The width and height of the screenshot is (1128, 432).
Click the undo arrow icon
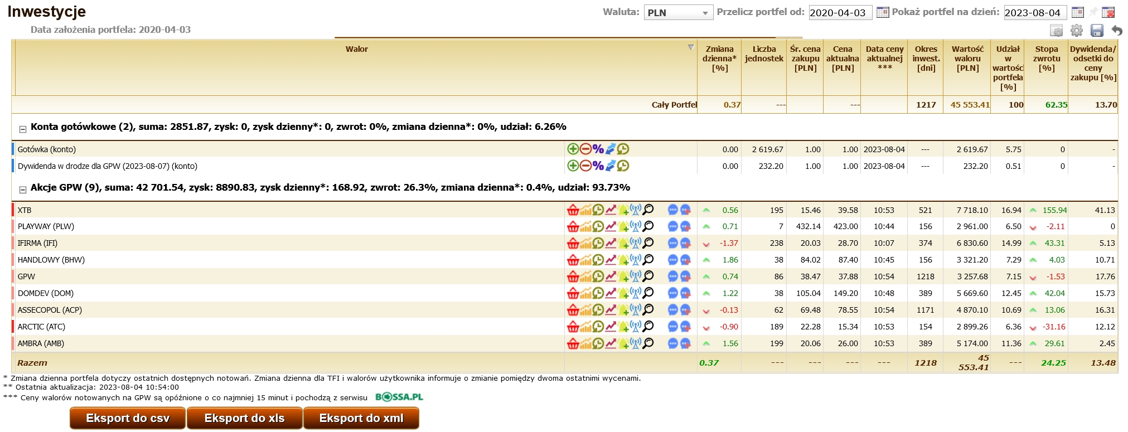pos(1116,31)
